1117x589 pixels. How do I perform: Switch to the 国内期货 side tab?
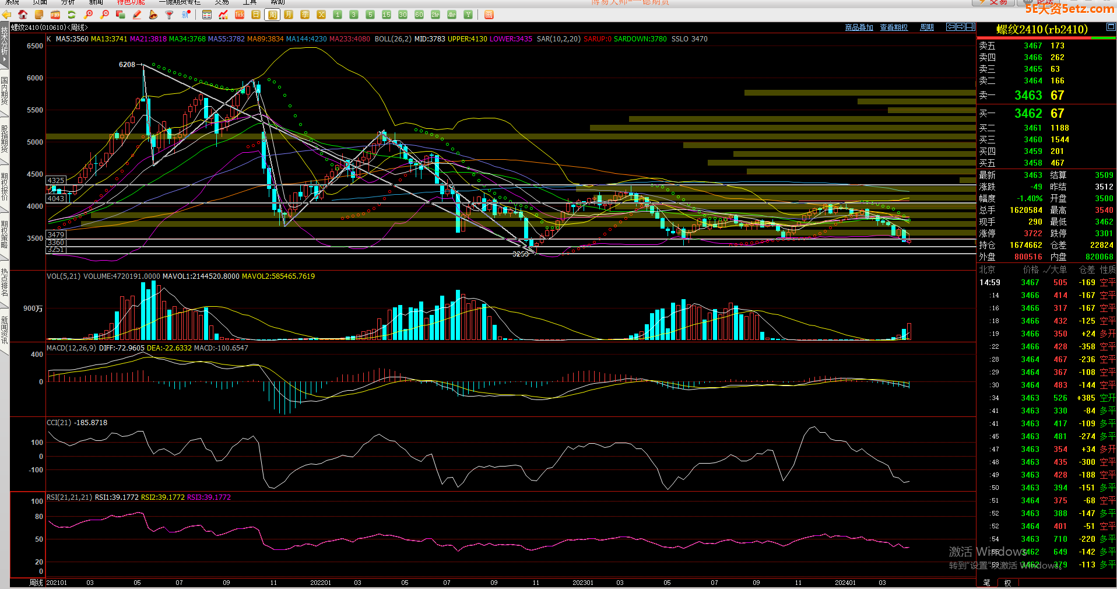point(4,92)
